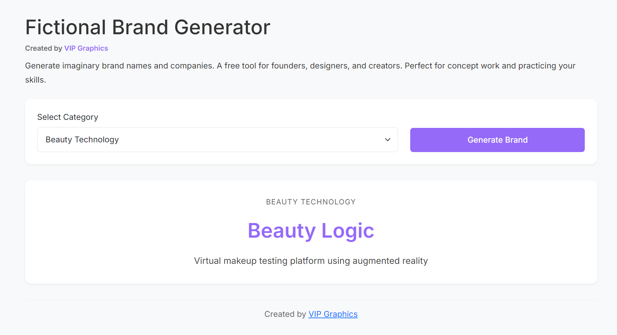The height and width of the screenshot is (335, 617).
Task: Click the Generate Brand button
Action: tap(497, 140)
